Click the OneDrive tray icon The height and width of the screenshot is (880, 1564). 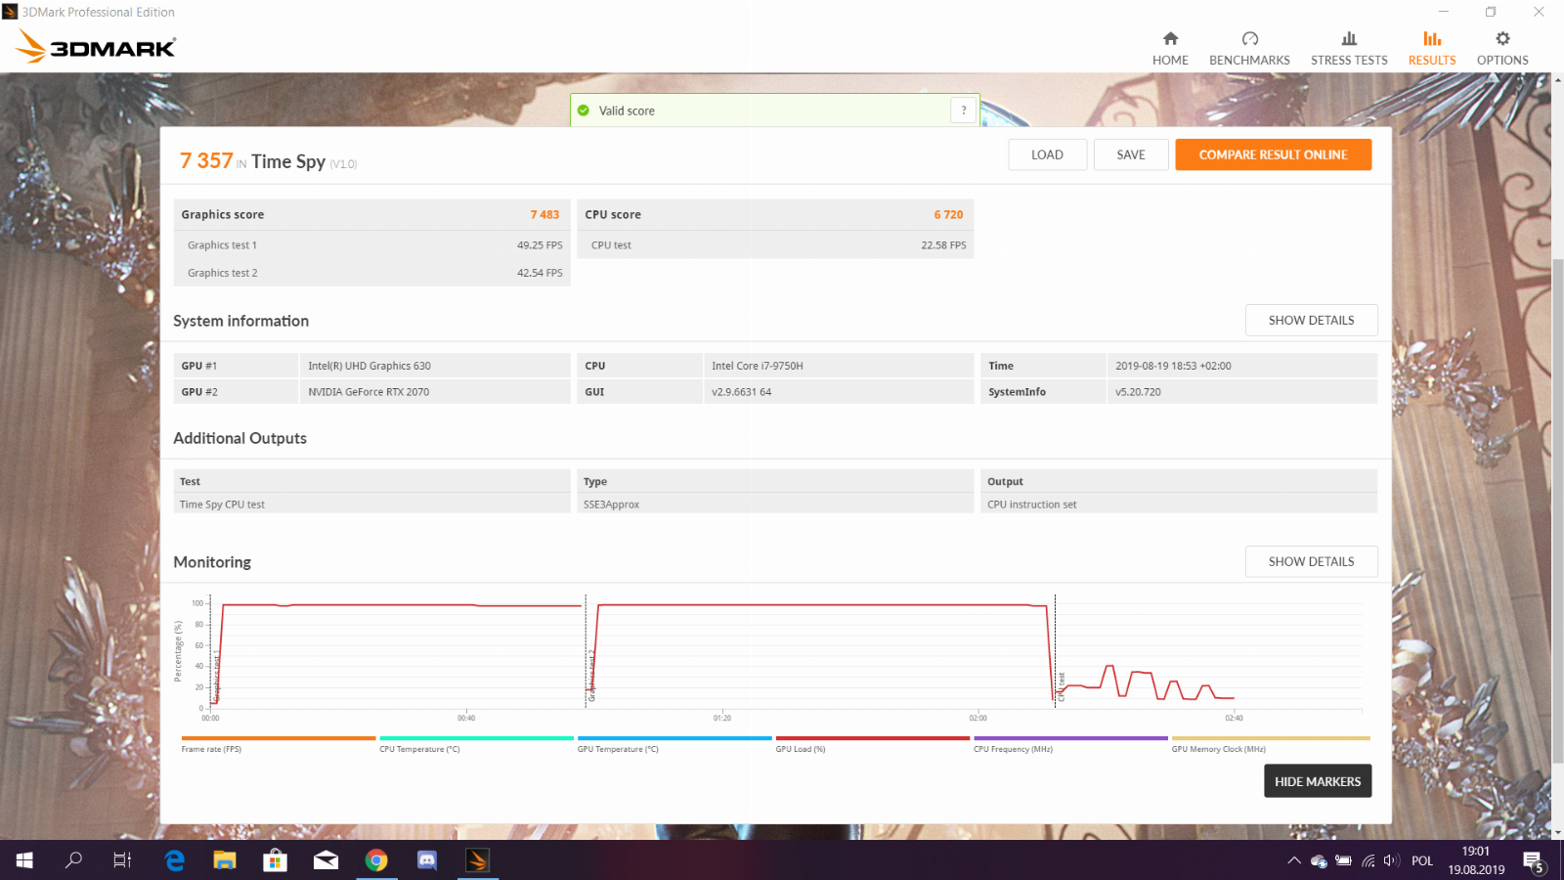[1319, 861]
